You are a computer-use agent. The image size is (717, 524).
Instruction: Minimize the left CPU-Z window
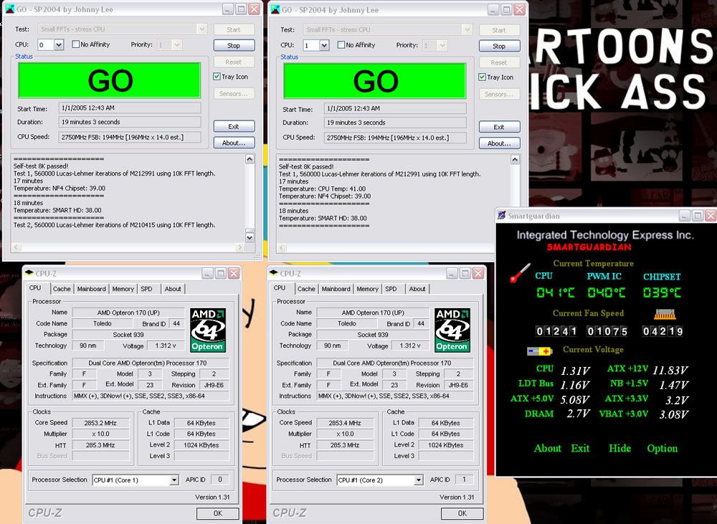[208, 273]
